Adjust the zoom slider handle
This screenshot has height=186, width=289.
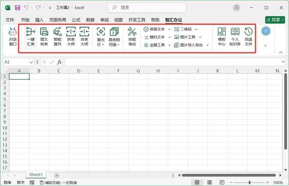click(250, 182)
